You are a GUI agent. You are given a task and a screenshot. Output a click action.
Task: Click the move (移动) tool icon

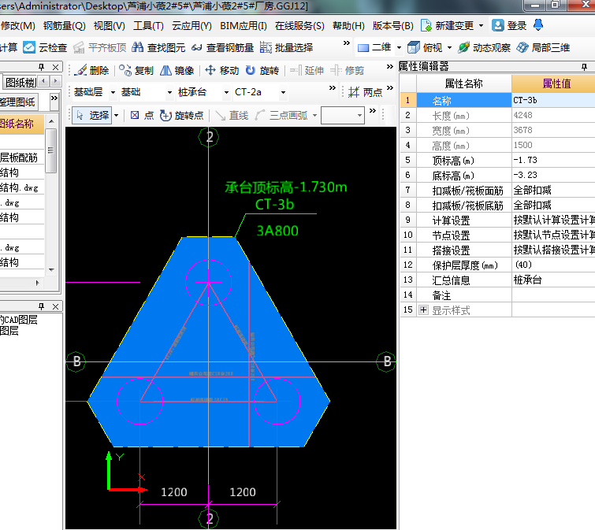(210, 70)
